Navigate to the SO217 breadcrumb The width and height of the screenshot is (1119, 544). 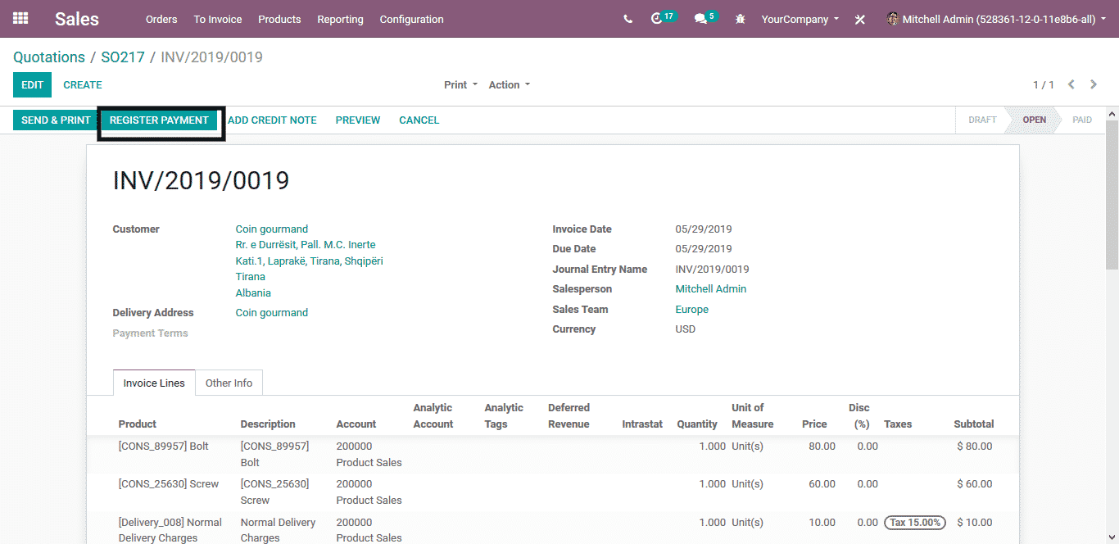pos(122,57)
